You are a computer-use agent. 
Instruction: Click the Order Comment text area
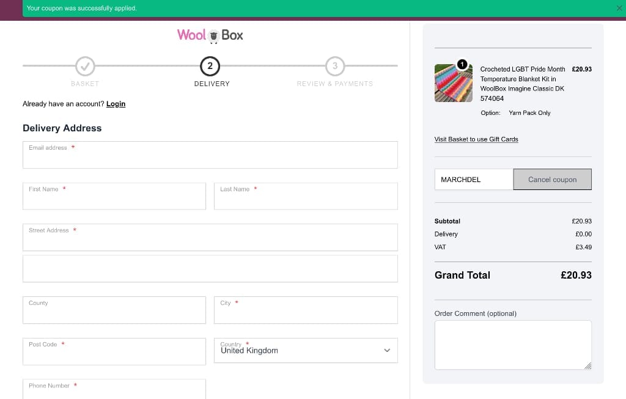click(x=513, y=345)
